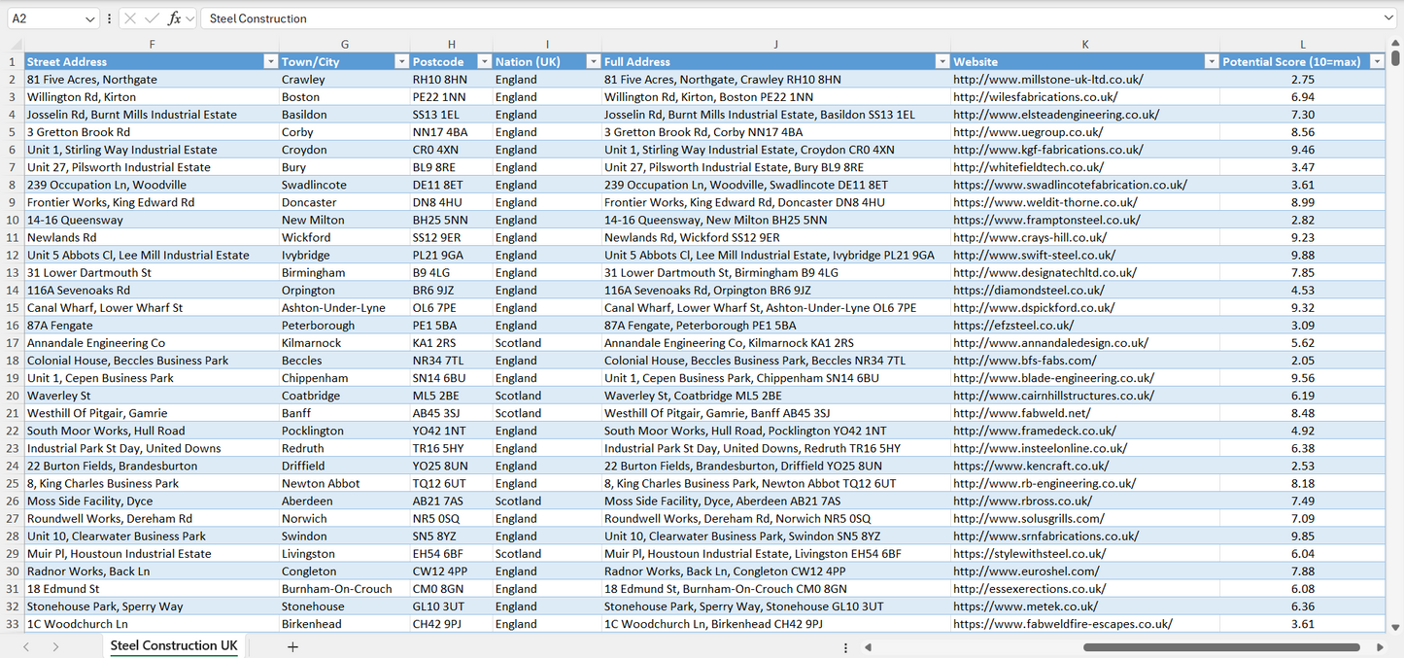Select town cell Newton Abbot
1404x658 pixels.
point(344,484)
